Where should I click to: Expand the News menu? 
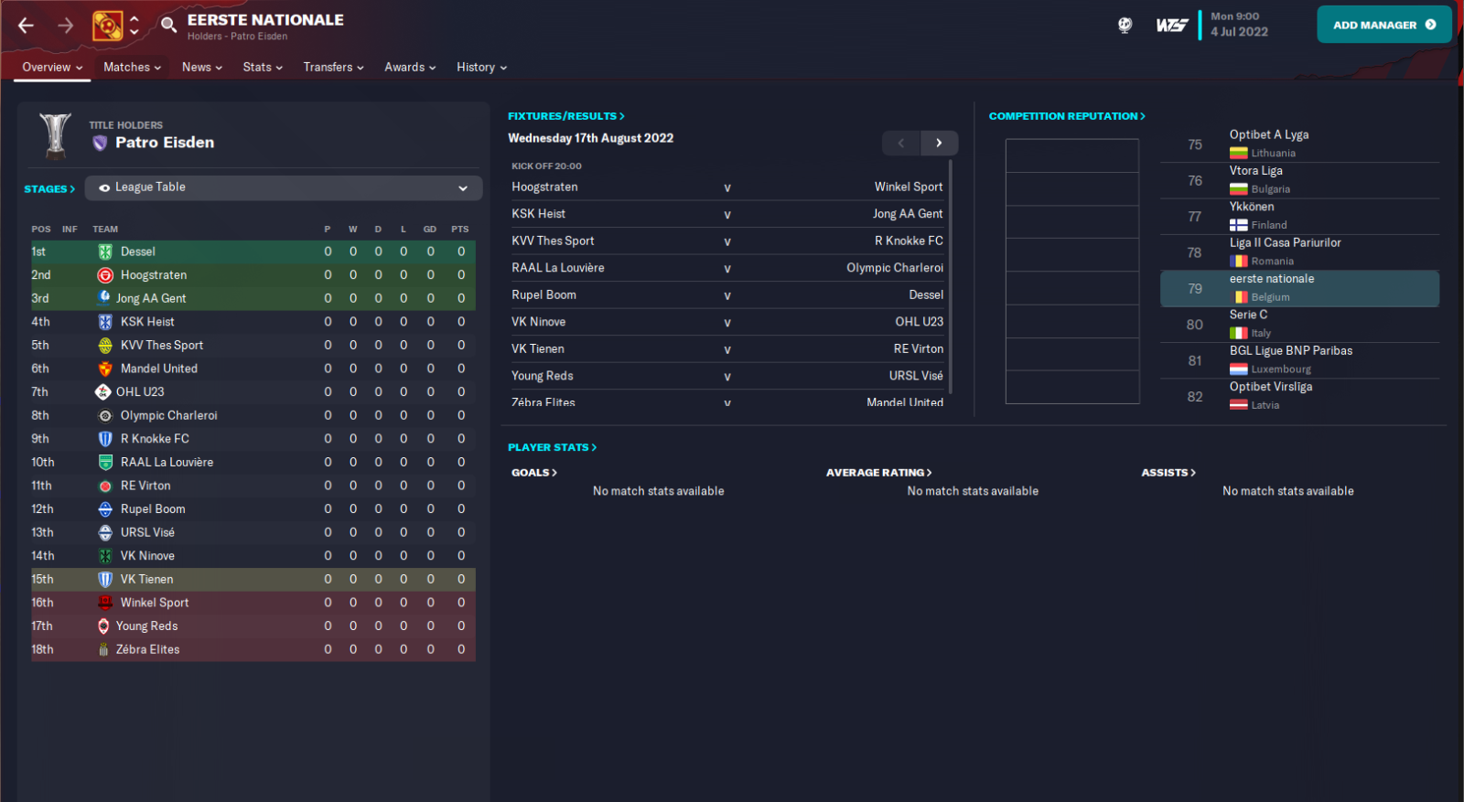[202, 67]
